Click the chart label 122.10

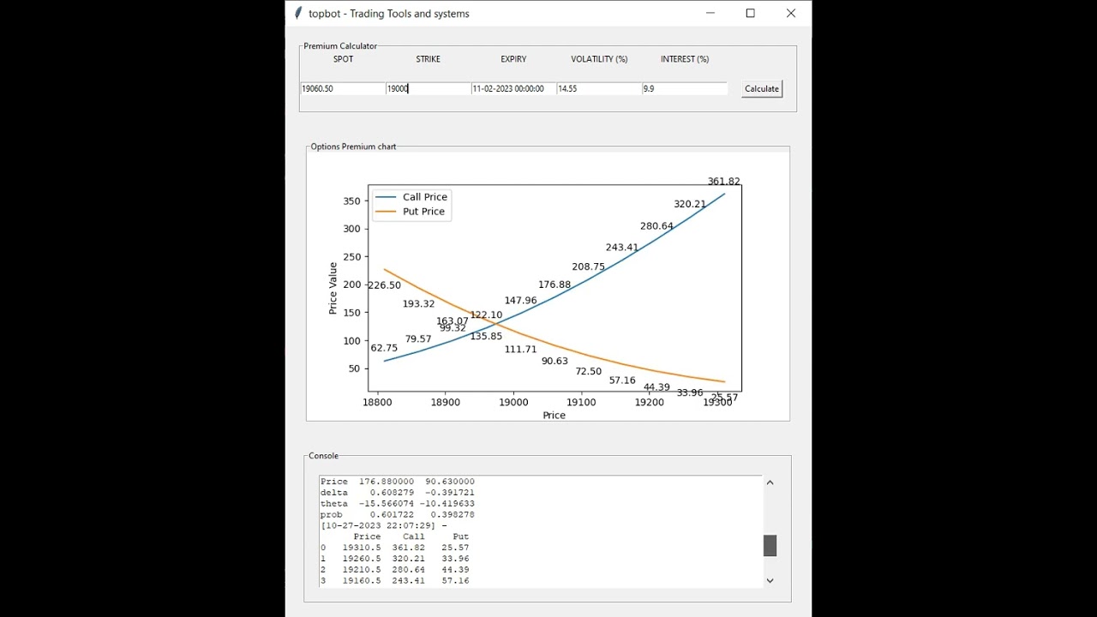coord(486,315)
